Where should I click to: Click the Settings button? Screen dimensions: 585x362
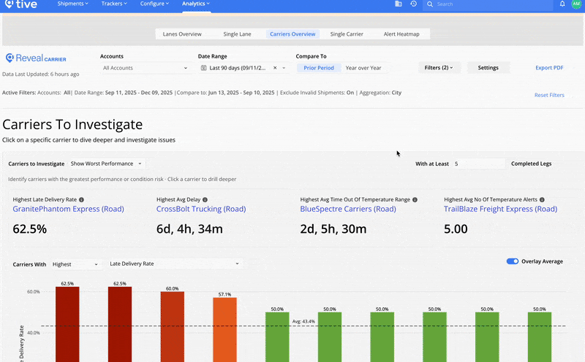[488, 67]
